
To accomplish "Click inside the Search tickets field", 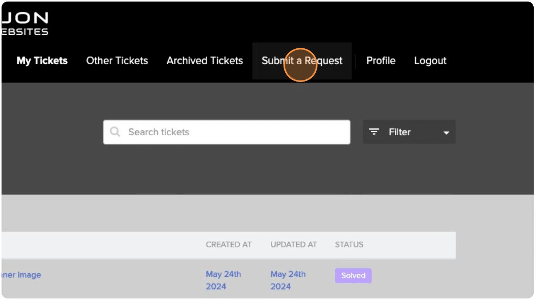I will pyautogui.click(x=226, y=132).
